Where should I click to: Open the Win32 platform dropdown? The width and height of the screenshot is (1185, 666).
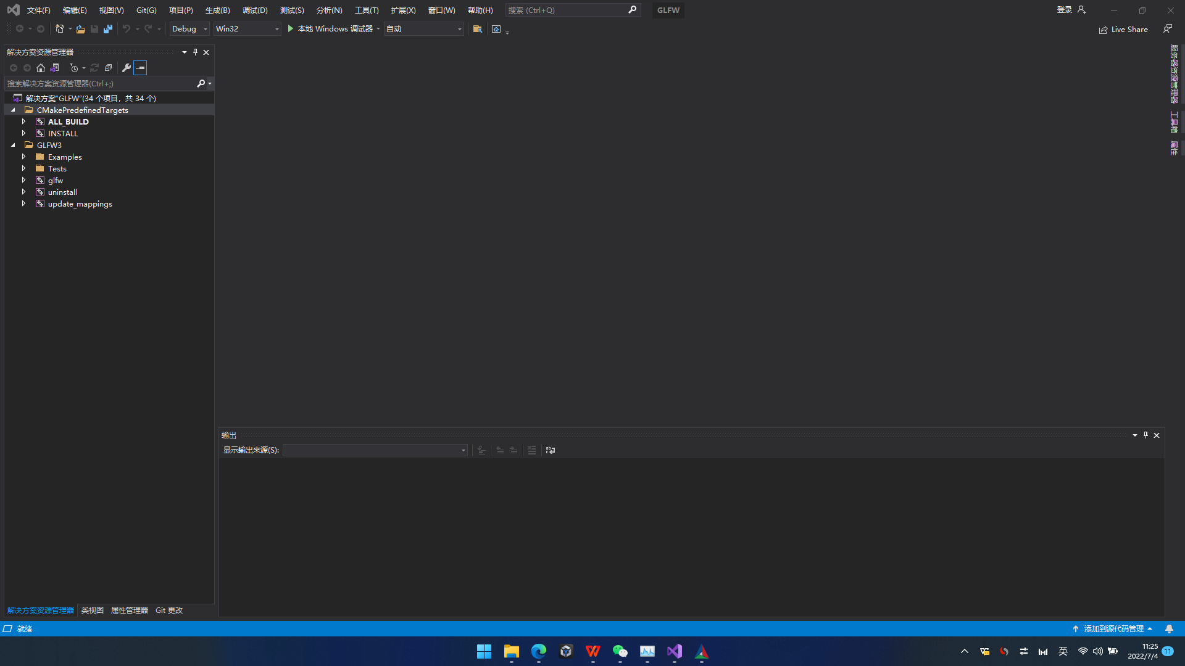(247, 29)
